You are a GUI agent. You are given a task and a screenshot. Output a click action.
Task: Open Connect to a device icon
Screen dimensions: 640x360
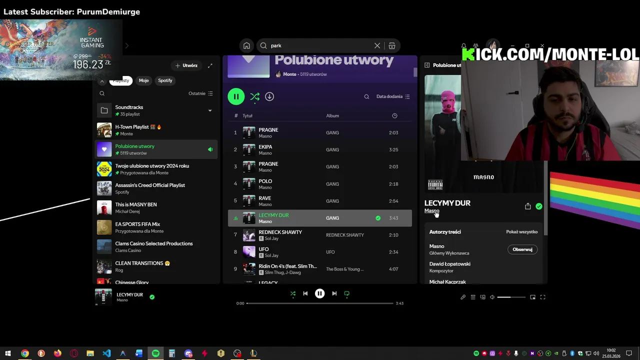click(x=482, y=297)
